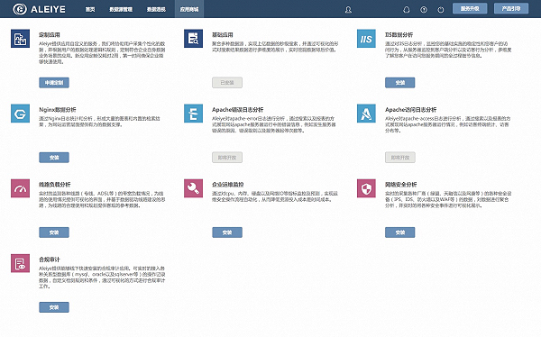Click the 定制应用 puzzle app icon
The image size is (541, 337).
coord(20,38)
